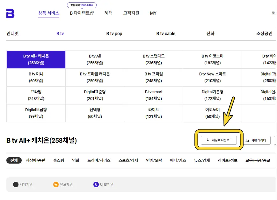This screenshot has height=200, width=277.
Task: Click the purple UHD채널 U icon
Action: click(x=96, y=184)
